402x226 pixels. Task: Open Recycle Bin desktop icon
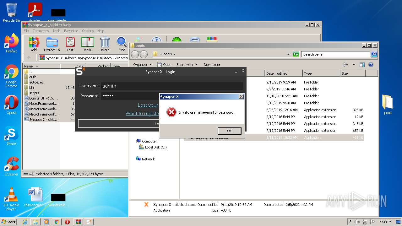(x=11, y=13)
